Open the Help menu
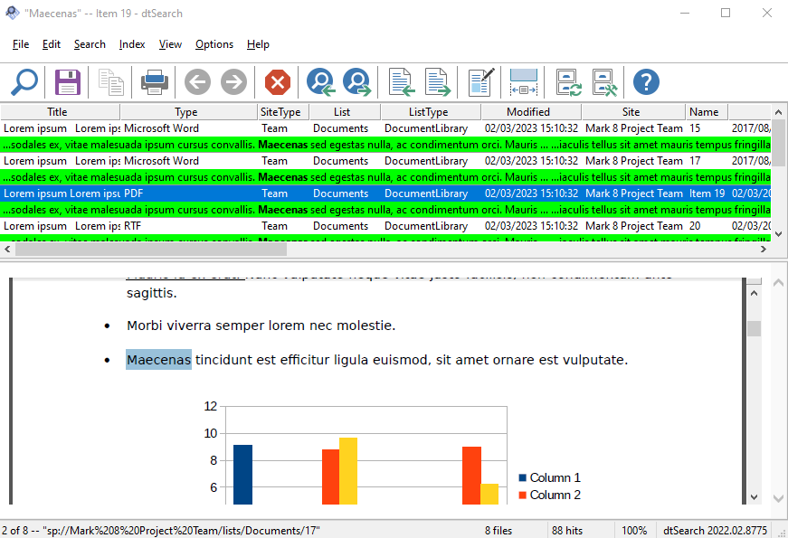The width and height of the screenshot is (788, 538). (259, 44)
